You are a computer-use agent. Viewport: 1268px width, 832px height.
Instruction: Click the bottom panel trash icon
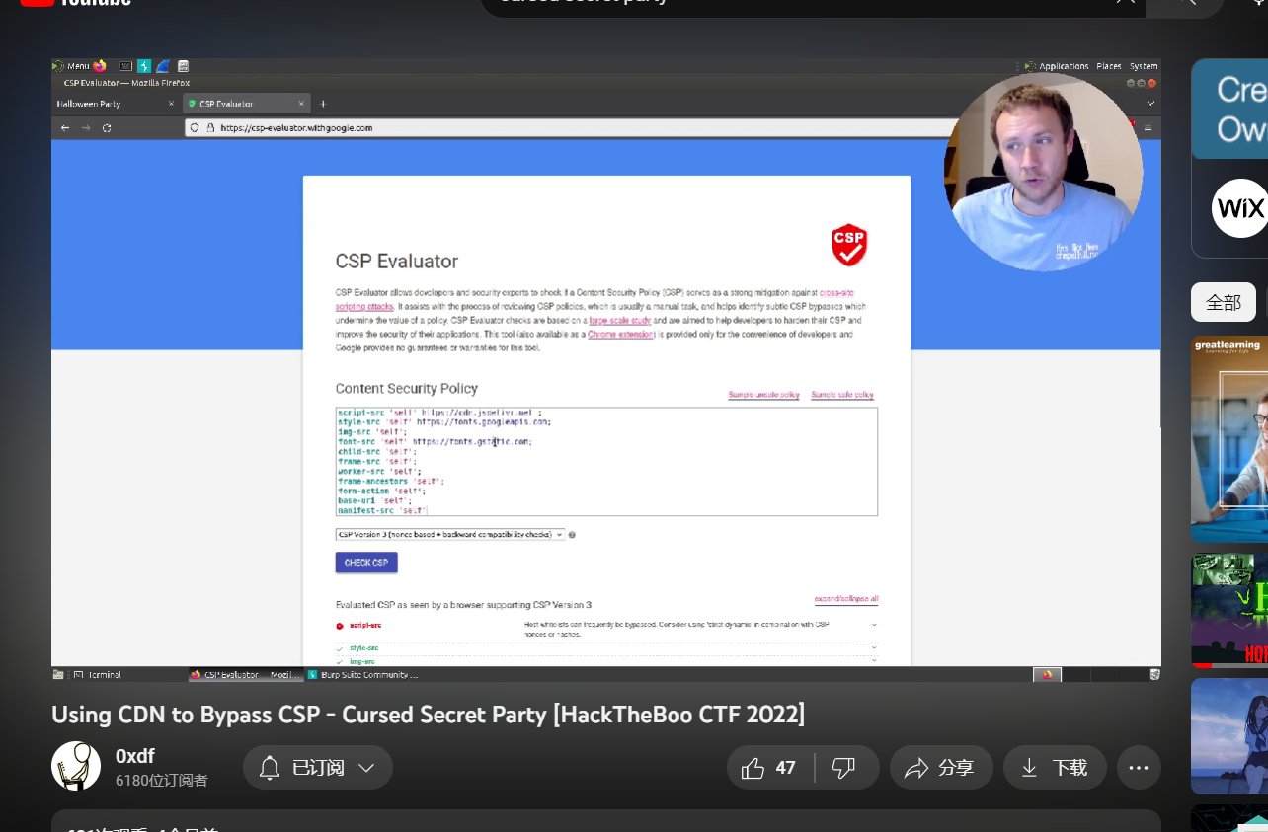pos(1153,675)
